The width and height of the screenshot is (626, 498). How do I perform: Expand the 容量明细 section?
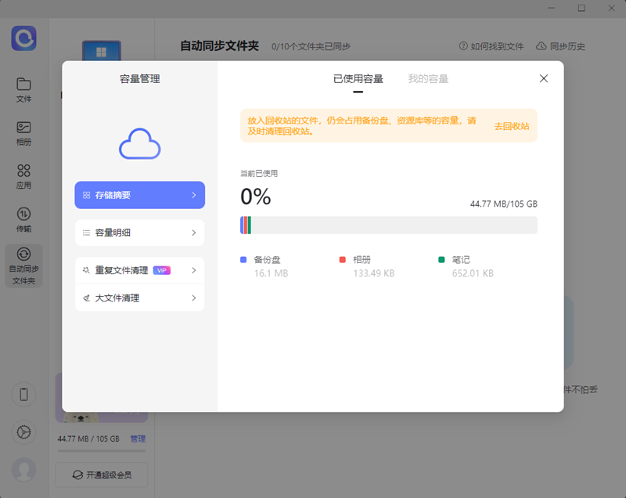(139, 233)
